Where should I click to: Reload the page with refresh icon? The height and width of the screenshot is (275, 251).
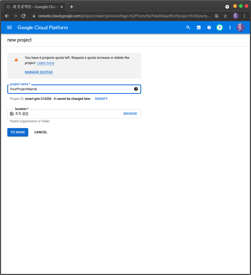[24, 16]
